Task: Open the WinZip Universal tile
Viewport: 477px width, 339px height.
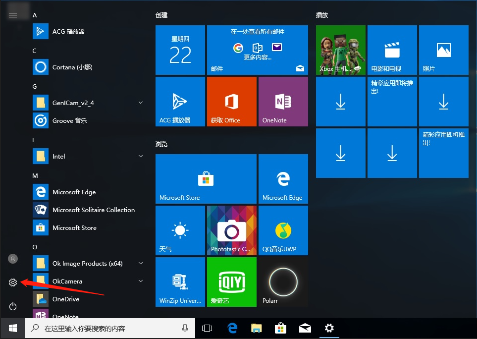Action: point(180,282)
